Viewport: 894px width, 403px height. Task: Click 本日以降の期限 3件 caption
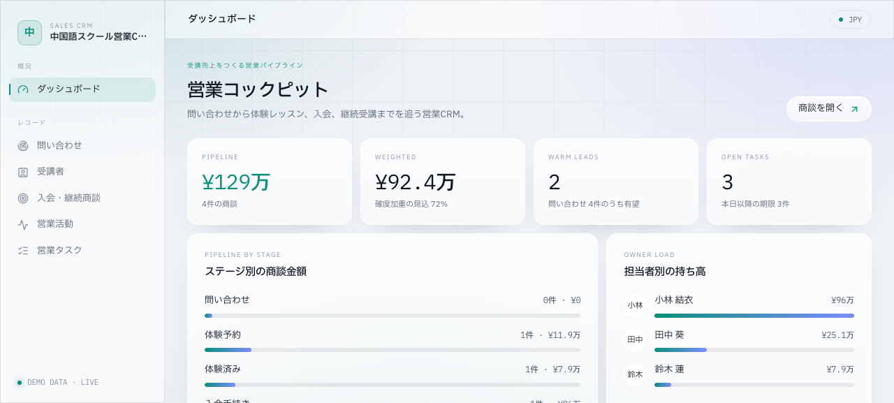pos(756,204)
